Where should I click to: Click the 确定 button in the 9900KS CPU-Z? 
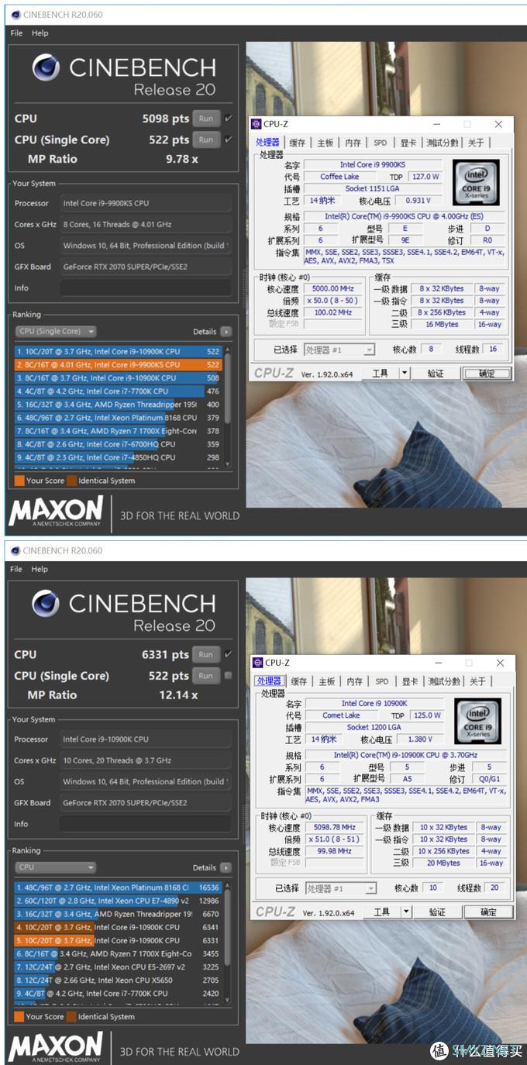point(486,373)
